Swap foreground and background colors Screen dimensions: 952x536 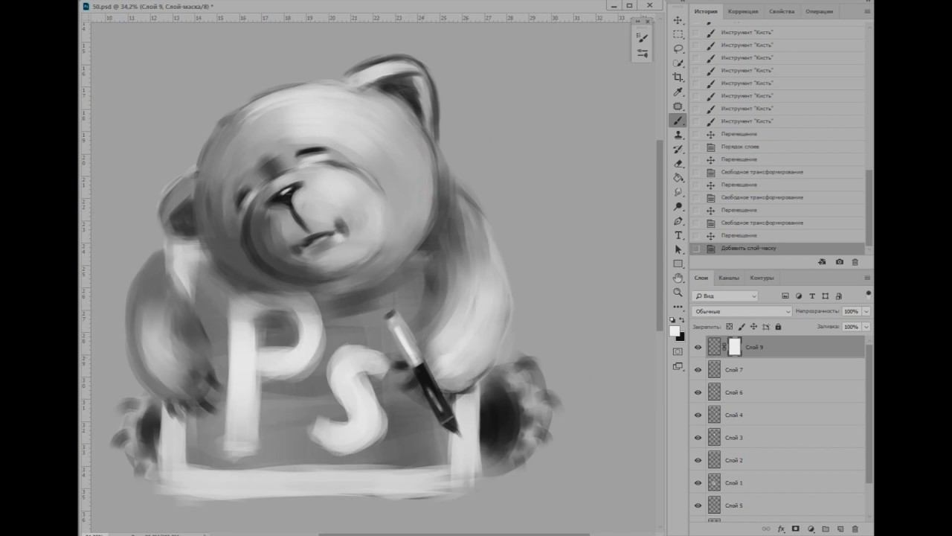click(682, 320)
